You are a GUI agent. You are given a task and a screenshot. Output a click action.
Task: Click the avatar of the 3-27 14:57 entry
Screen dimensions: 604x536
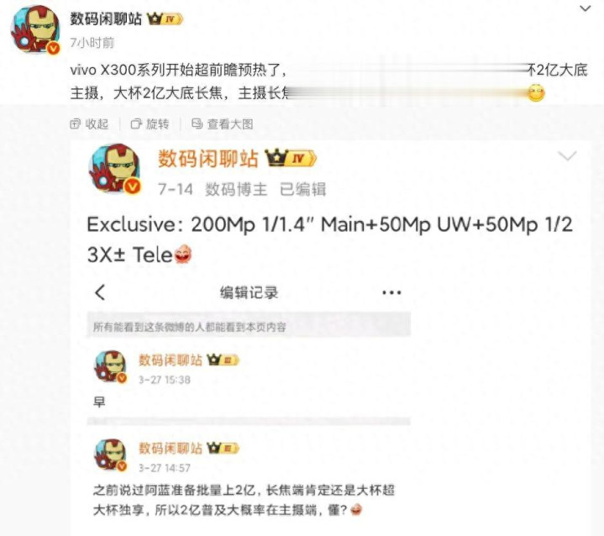click(x=111, y=455)
